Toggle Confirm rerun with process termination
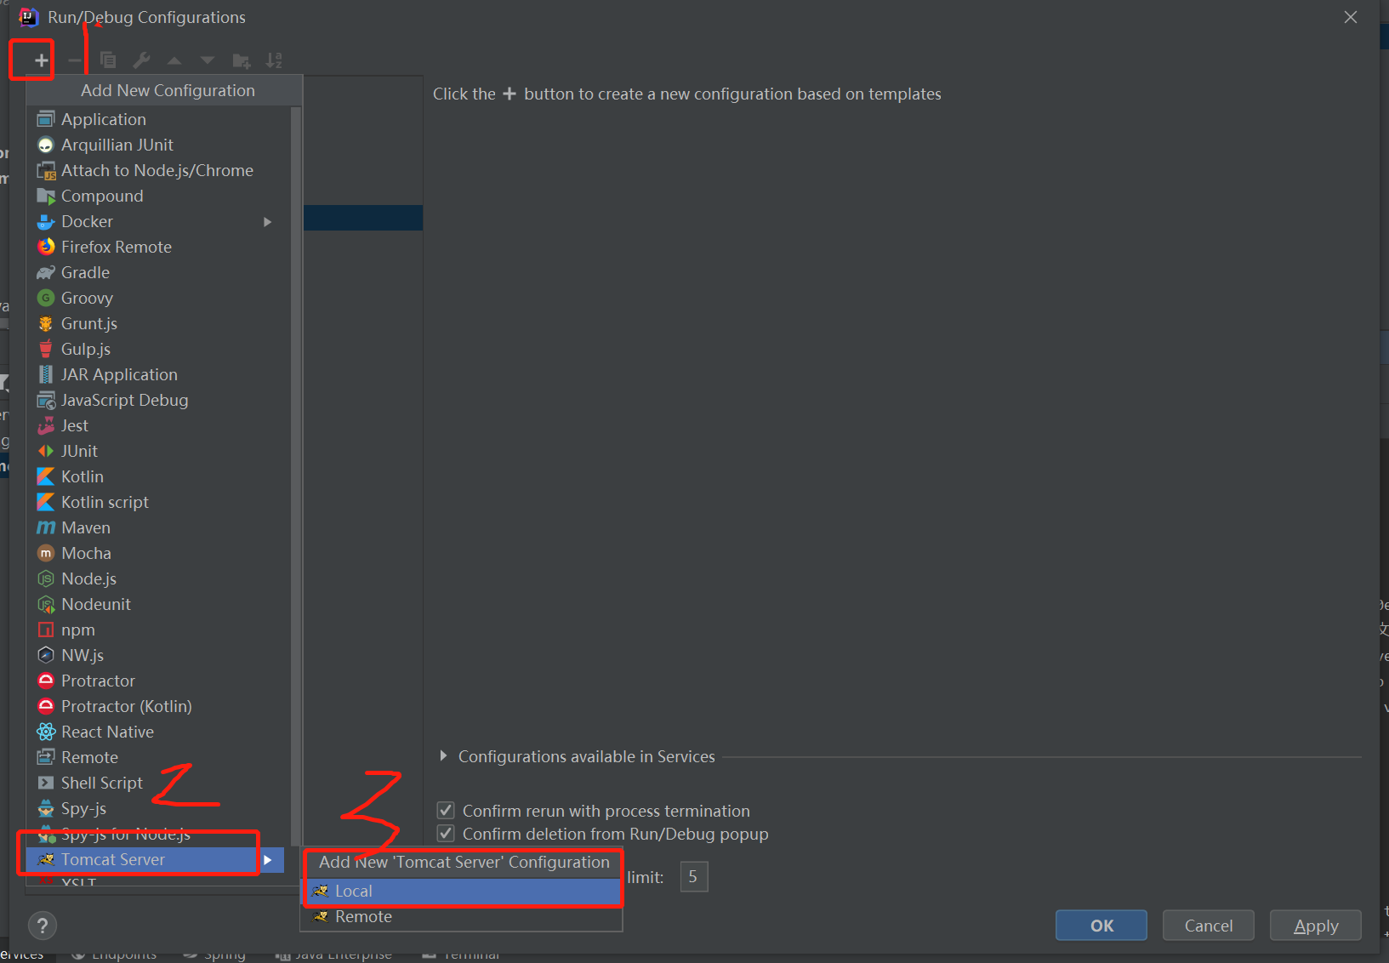 point(446,811)
